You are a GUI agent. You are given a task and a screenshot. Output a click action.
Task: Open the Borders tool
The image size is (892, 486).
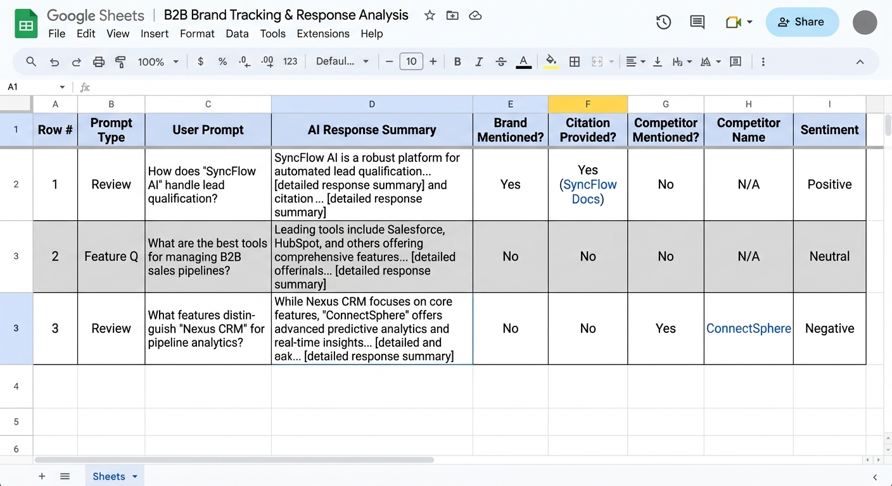coord(575,61)
